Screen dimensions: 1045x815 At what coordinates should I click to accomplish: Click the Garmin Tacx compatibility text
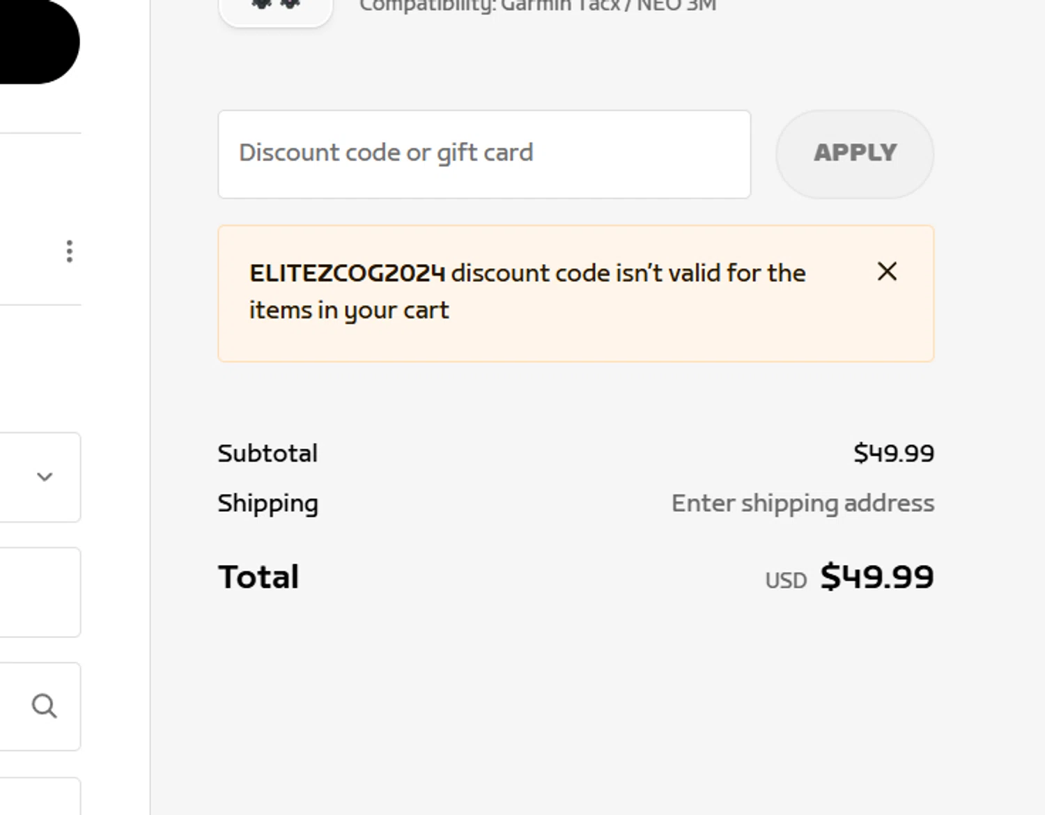click(537, 6)
